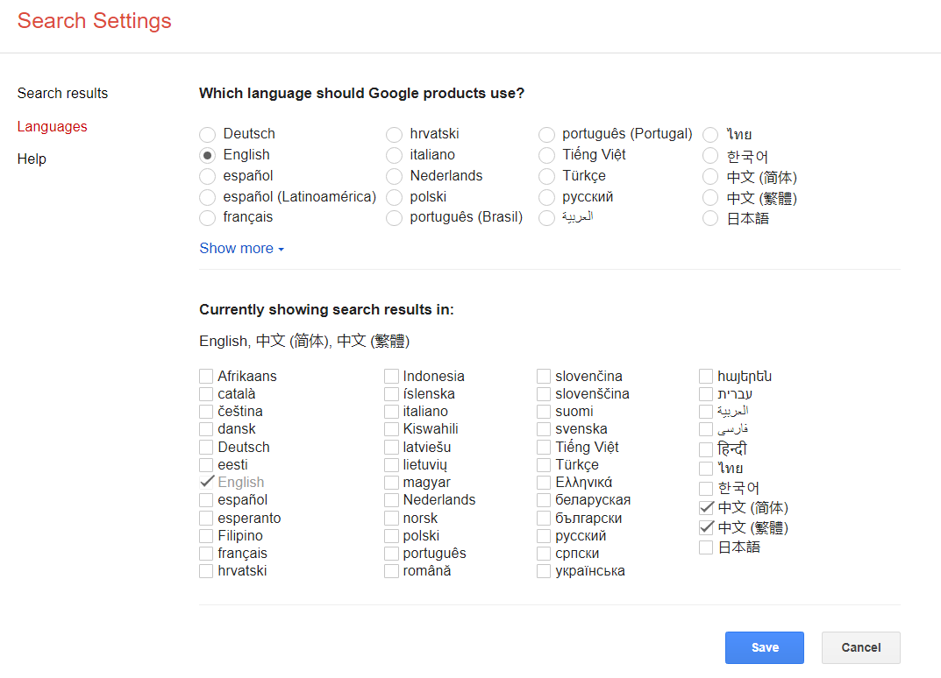Expand the Show more languages list
Image resolution: width=941 pixels, height=678 pixels.
tap(241, 248)
